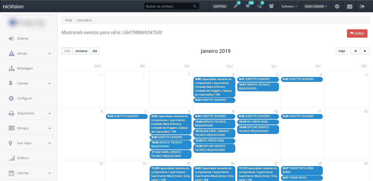Viewport: 373px width, 181px height.
Task: Click the wrench icon in top bar
Action: [236, 6]
